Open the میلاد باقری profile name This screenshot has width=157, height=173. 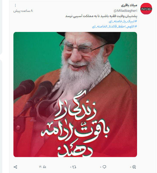(x=129, y=5)
